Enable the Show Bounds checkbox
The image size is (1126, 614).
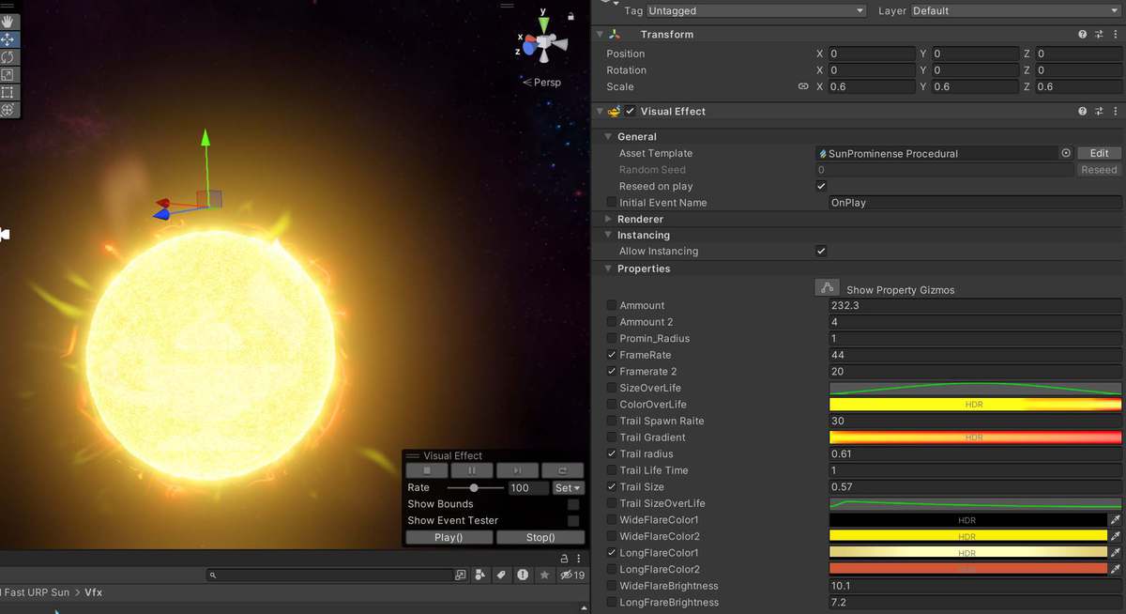click(573, 504)
